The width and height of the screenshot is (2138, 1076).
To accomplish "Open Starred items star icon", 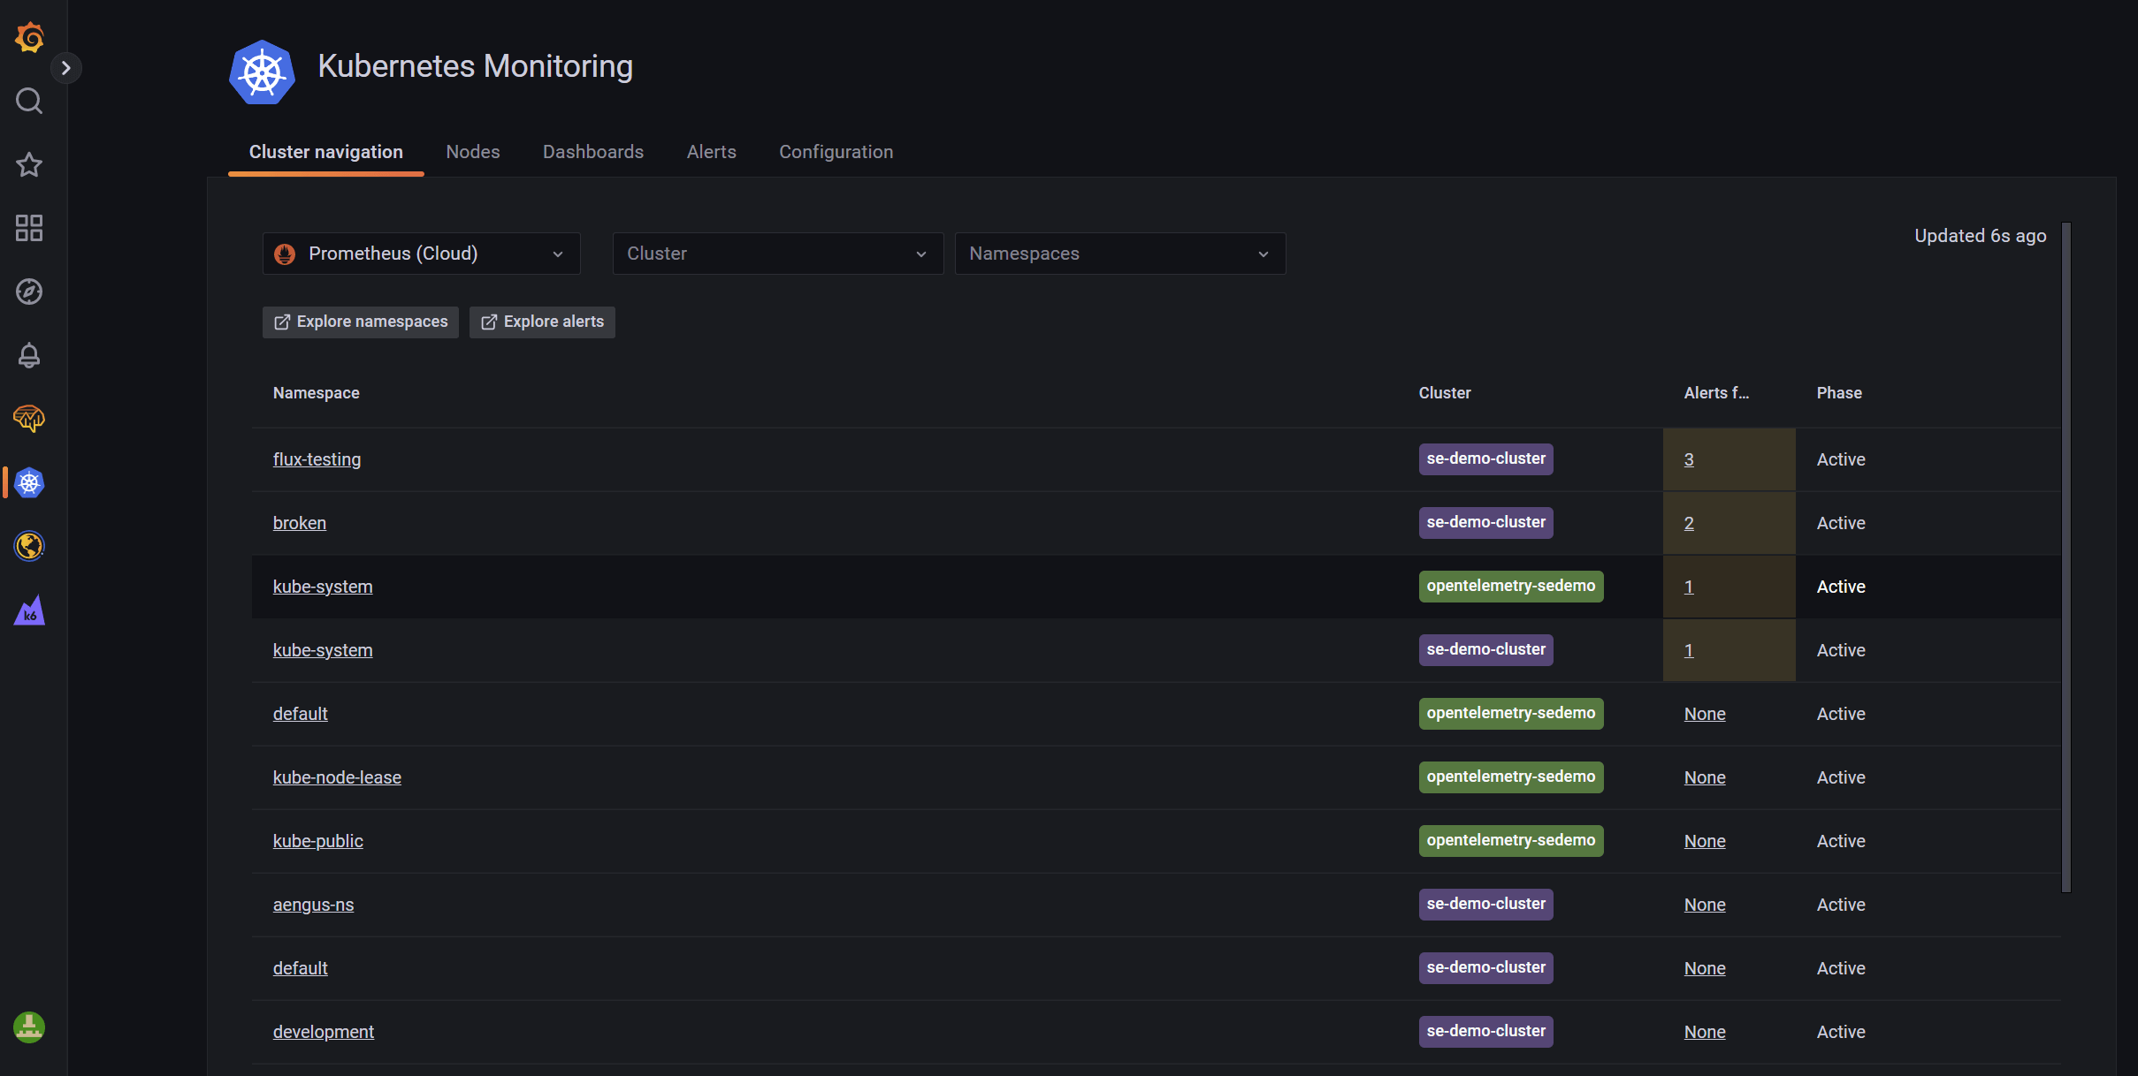I will pyautogui.click(x=29, y=164).
